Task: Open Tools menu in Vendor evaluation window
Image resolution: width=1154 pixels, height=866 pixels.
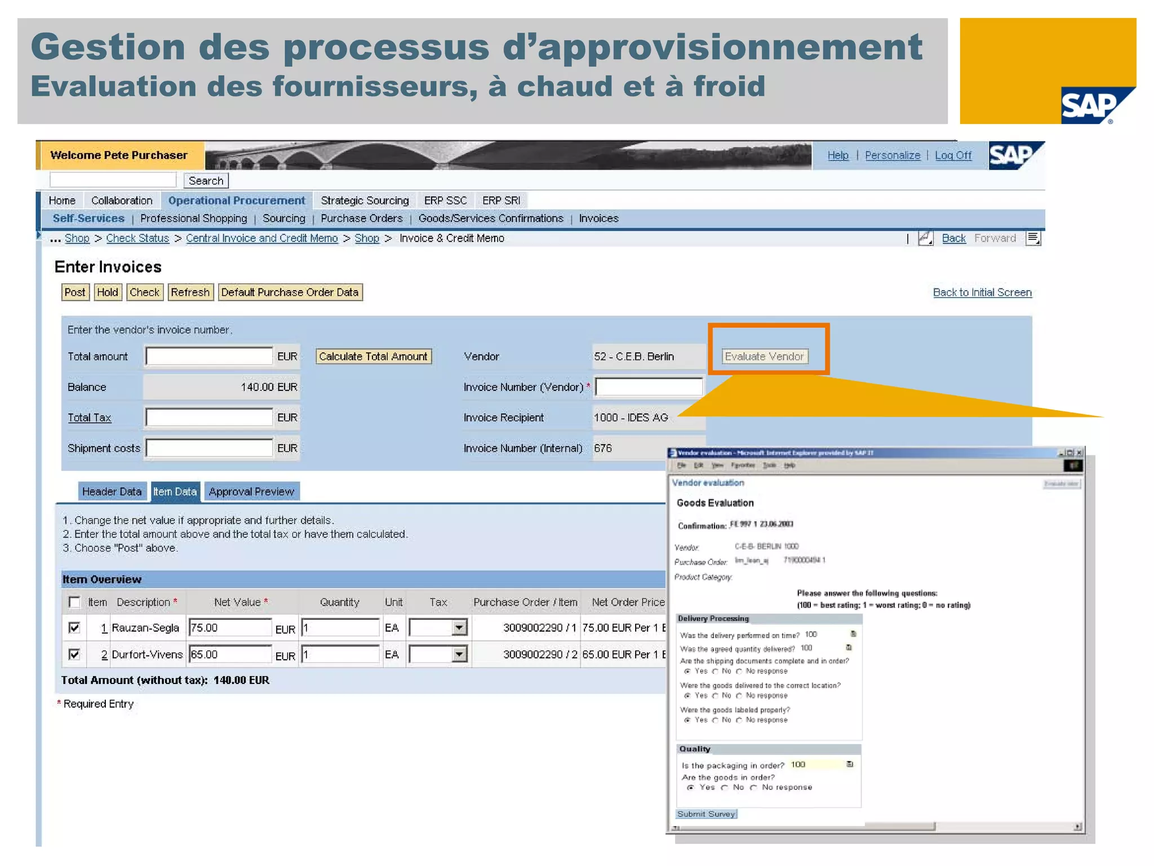Action: (x=769, y=465)
